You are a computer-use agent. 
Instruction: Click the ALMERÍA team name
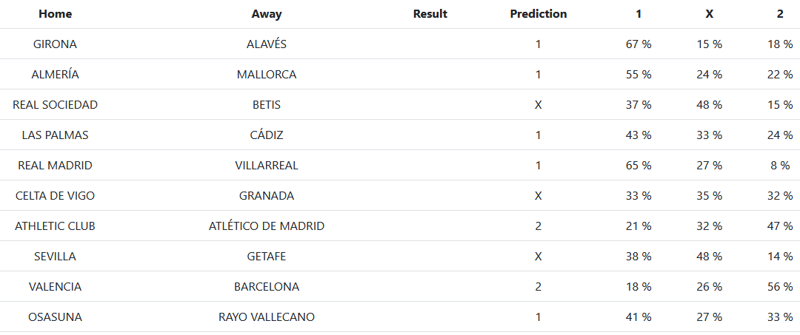click(56, 75)
